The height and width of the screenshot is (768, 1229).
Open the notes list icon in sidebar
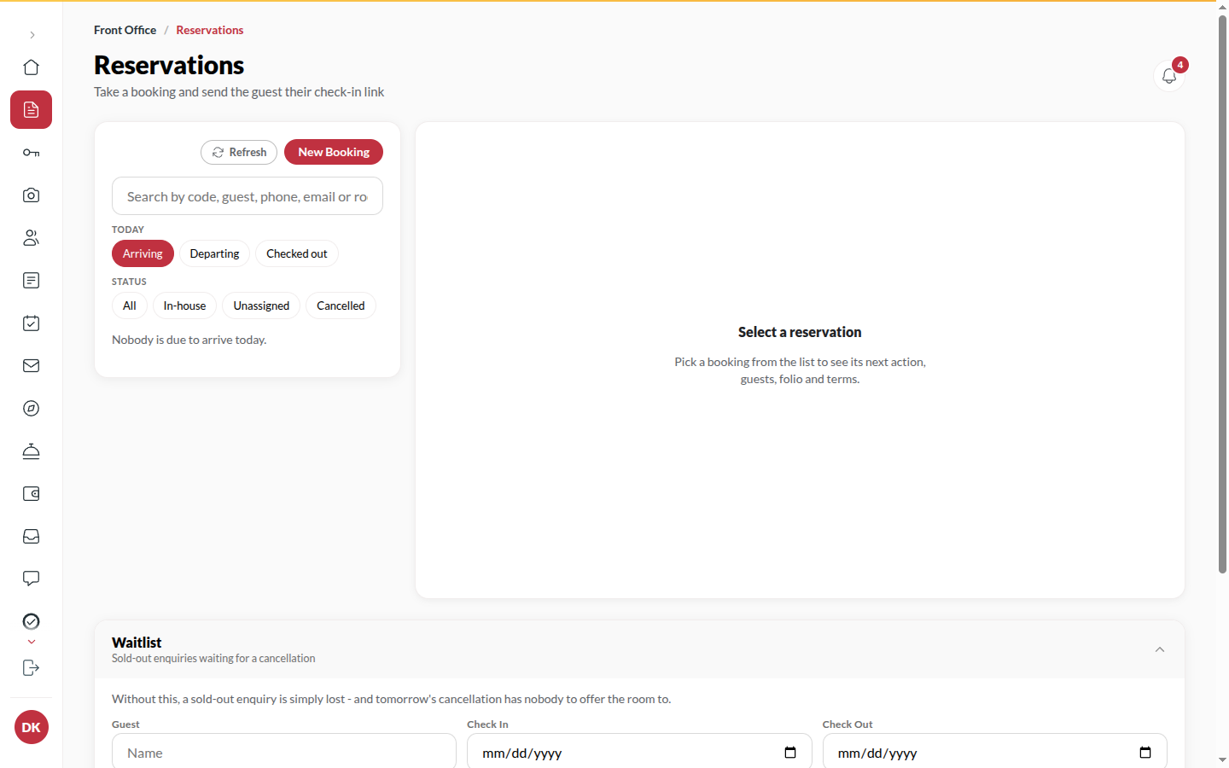pos(31,281)
